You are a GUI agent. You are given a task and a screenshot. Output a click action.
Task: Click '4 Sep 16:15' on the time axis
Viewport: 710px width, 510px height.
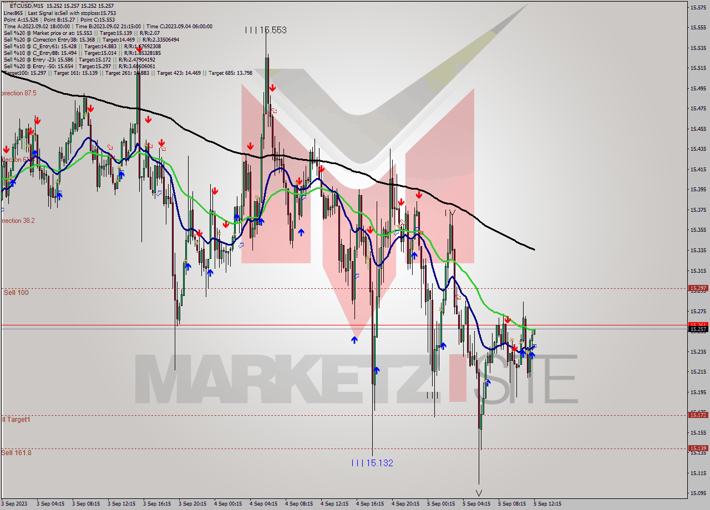click(370, 504)
